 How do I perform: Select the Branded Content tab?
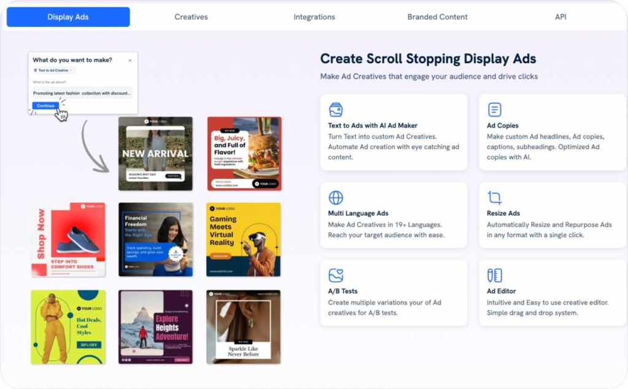coord(437,17)
